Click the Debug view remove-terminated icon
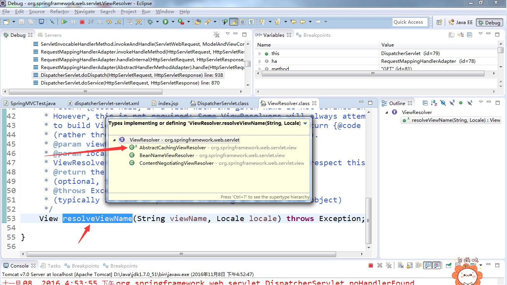This screenshot has height=285, width=507. click(x=217, y=35)
